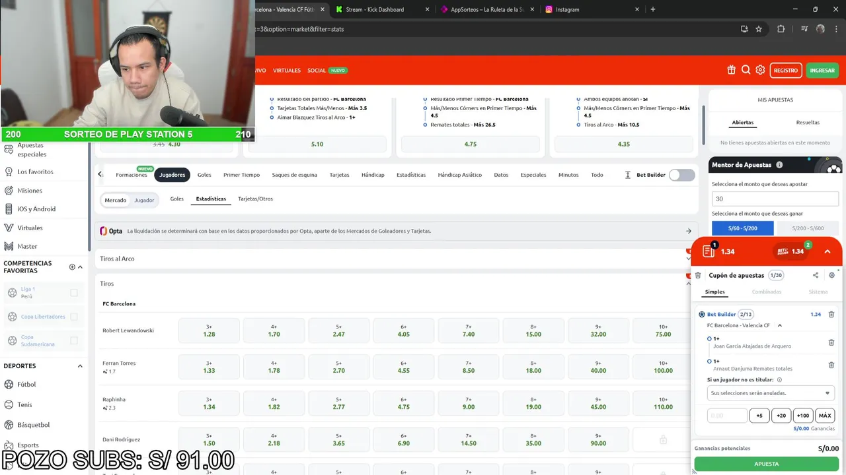This screenshot has height=475, width=846.
Task: Collapse the Deportes section
Action: (x=81, y=366)
